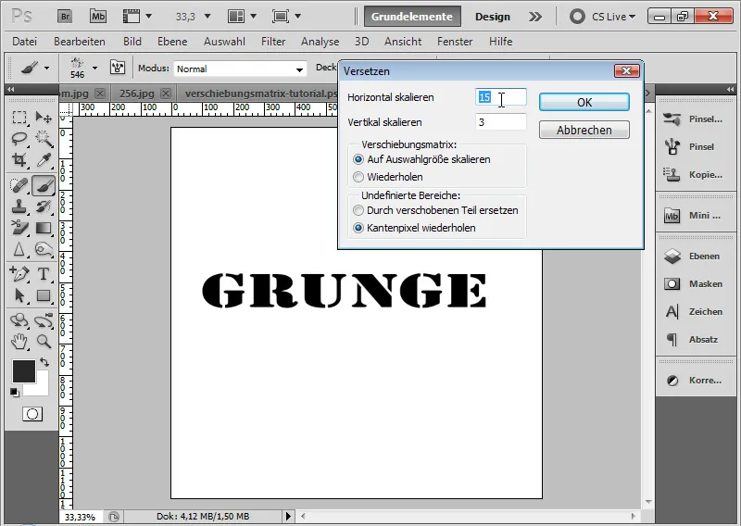Select the Magic Wand tool
Image resolution: width=741 pixels, height=526 pixels.
44,139
